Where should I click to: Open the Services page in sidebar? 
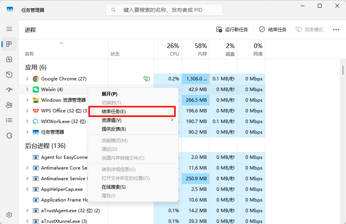point(9,136)
